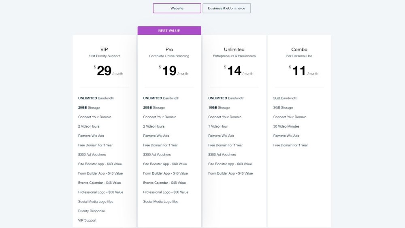The height and width of the screenshot is (228, 405).
Task: Click the $11 per month price
Action: click(304, 71)
